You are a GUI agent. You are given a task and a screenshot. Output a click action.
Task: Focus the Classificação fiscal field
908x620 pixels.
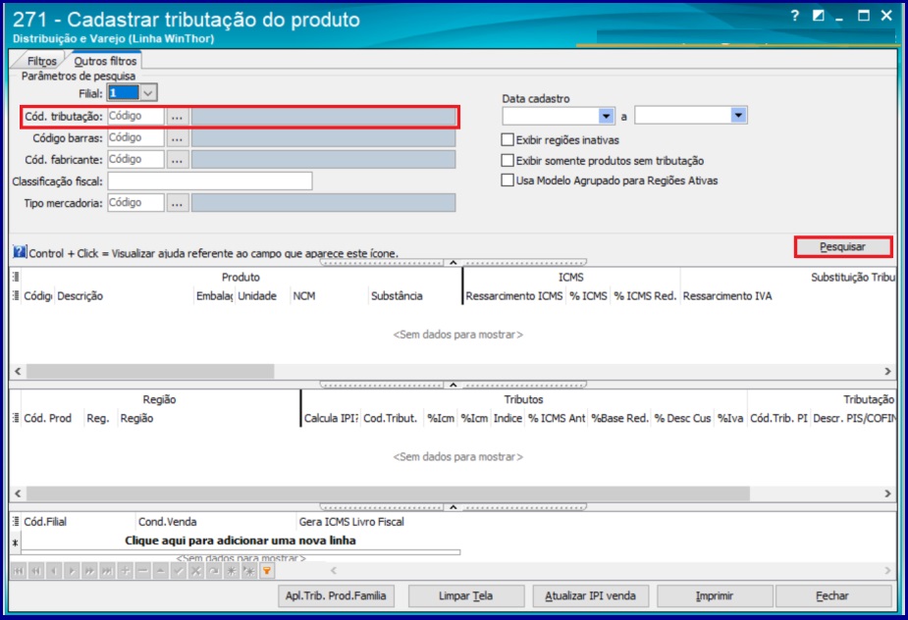tap(210, 181)
